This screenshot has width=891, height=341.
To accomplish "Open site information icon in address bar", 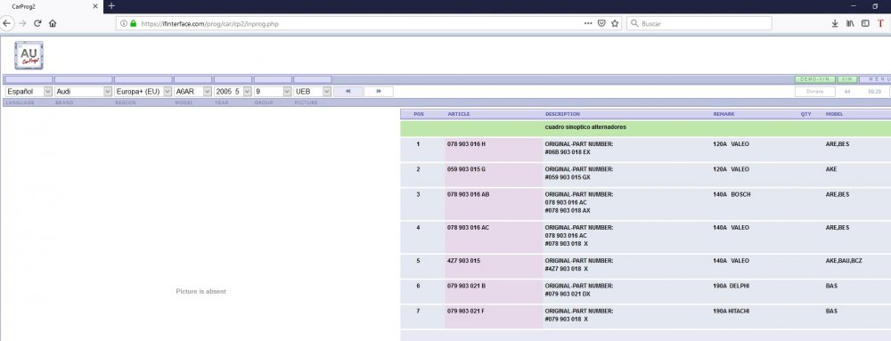I will 124,24.
